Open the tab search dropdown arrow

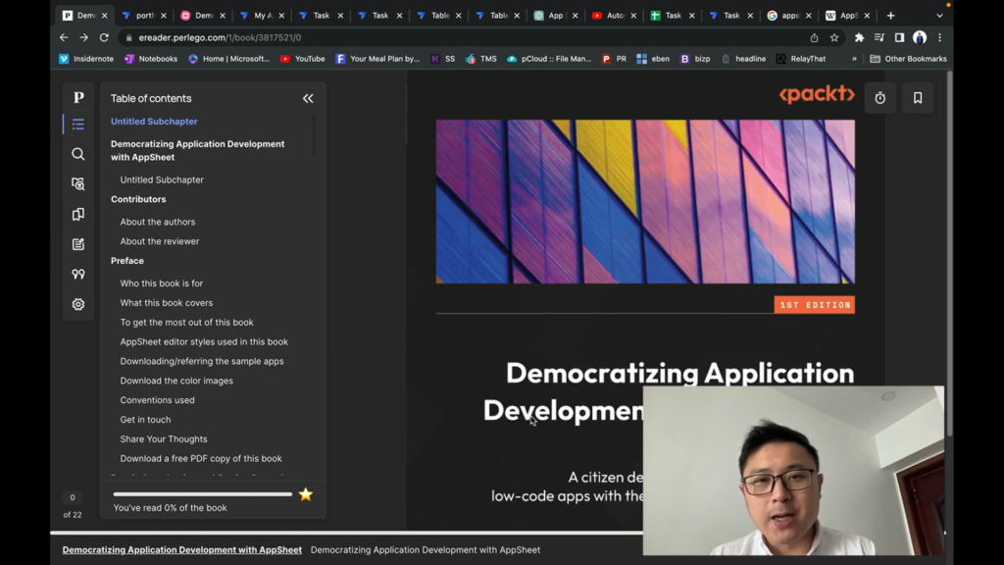(940, 16)
